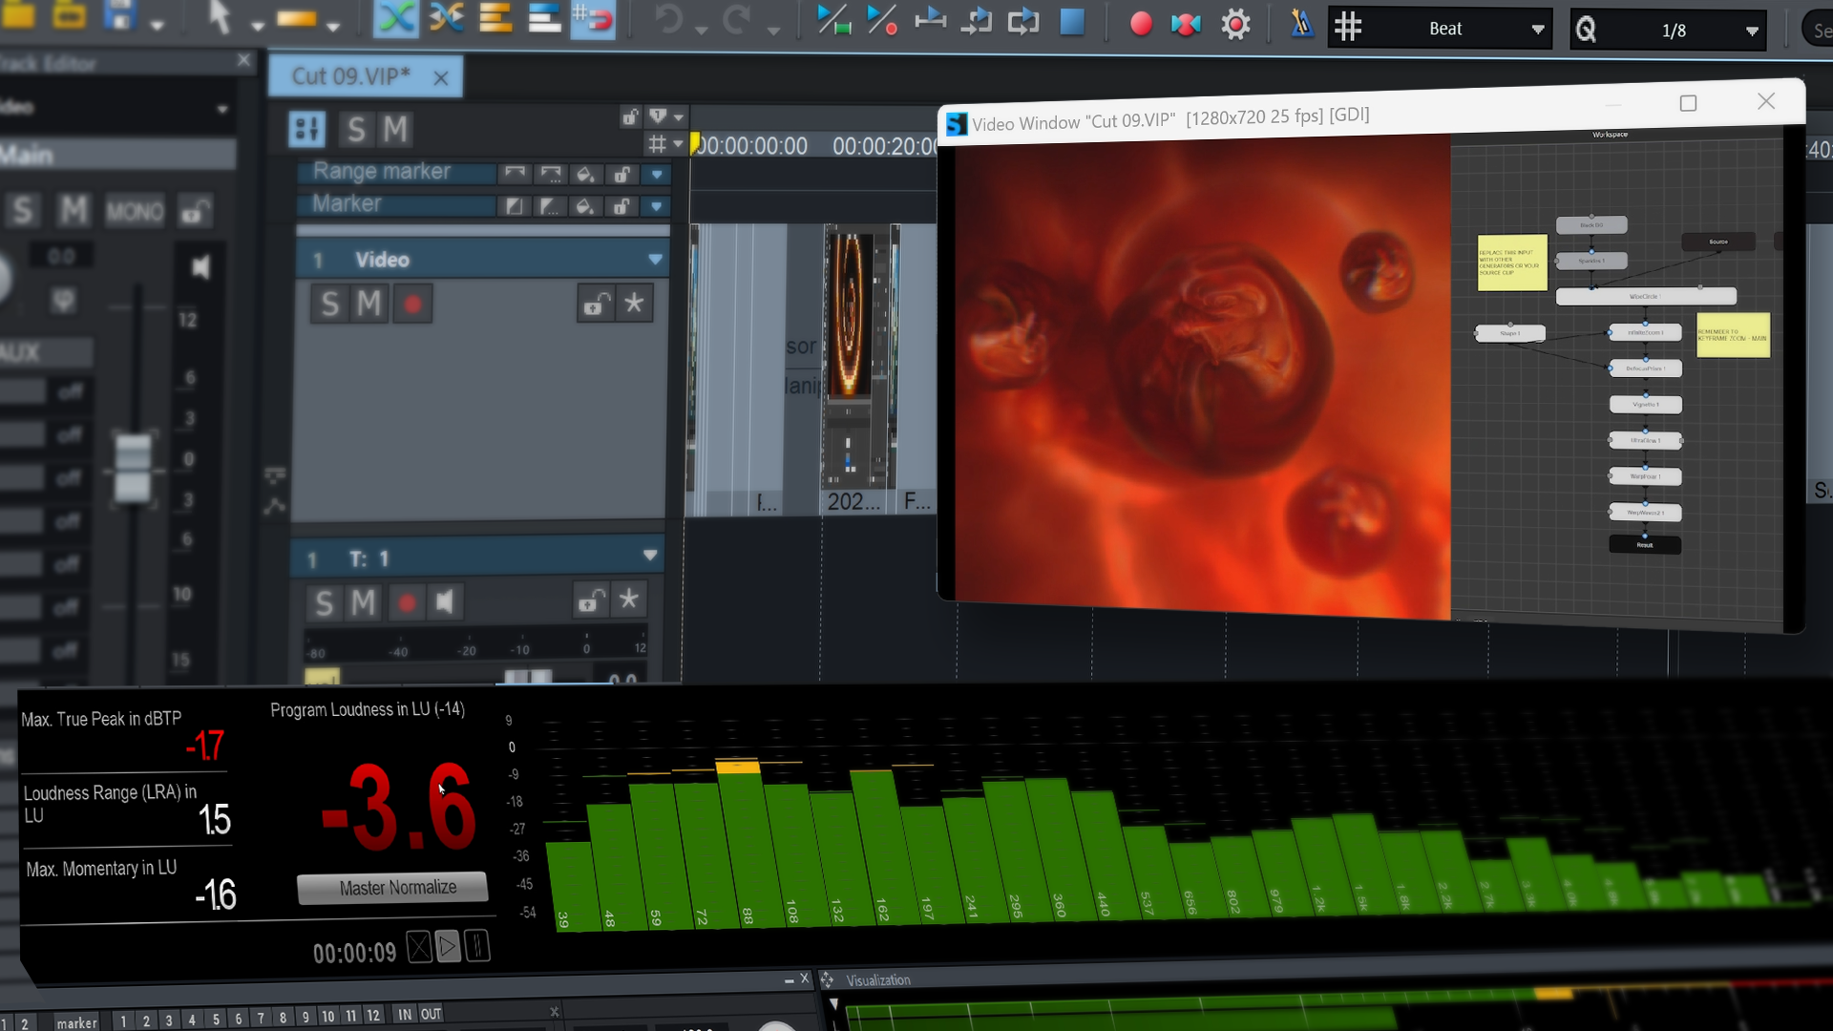The image size is (1833, 1031).
Task: Click the loop playback icon
Action: [1023, 22]
